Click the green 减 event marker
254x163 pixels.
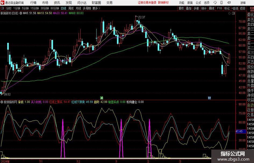[x=102, y=98]
